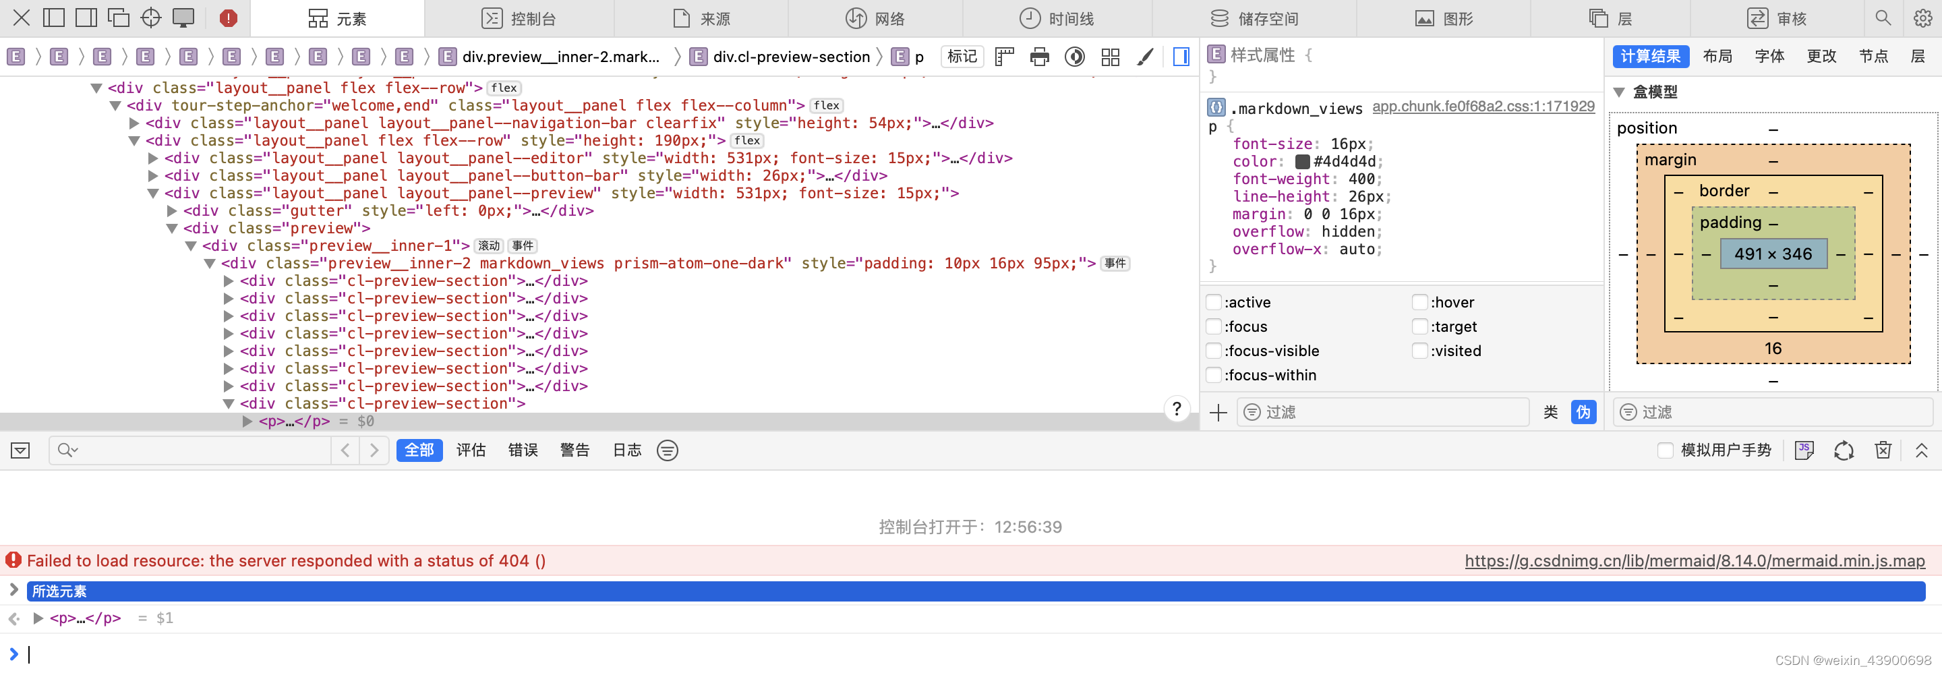Open the inspector search magnifier

tap(1883, 18)
